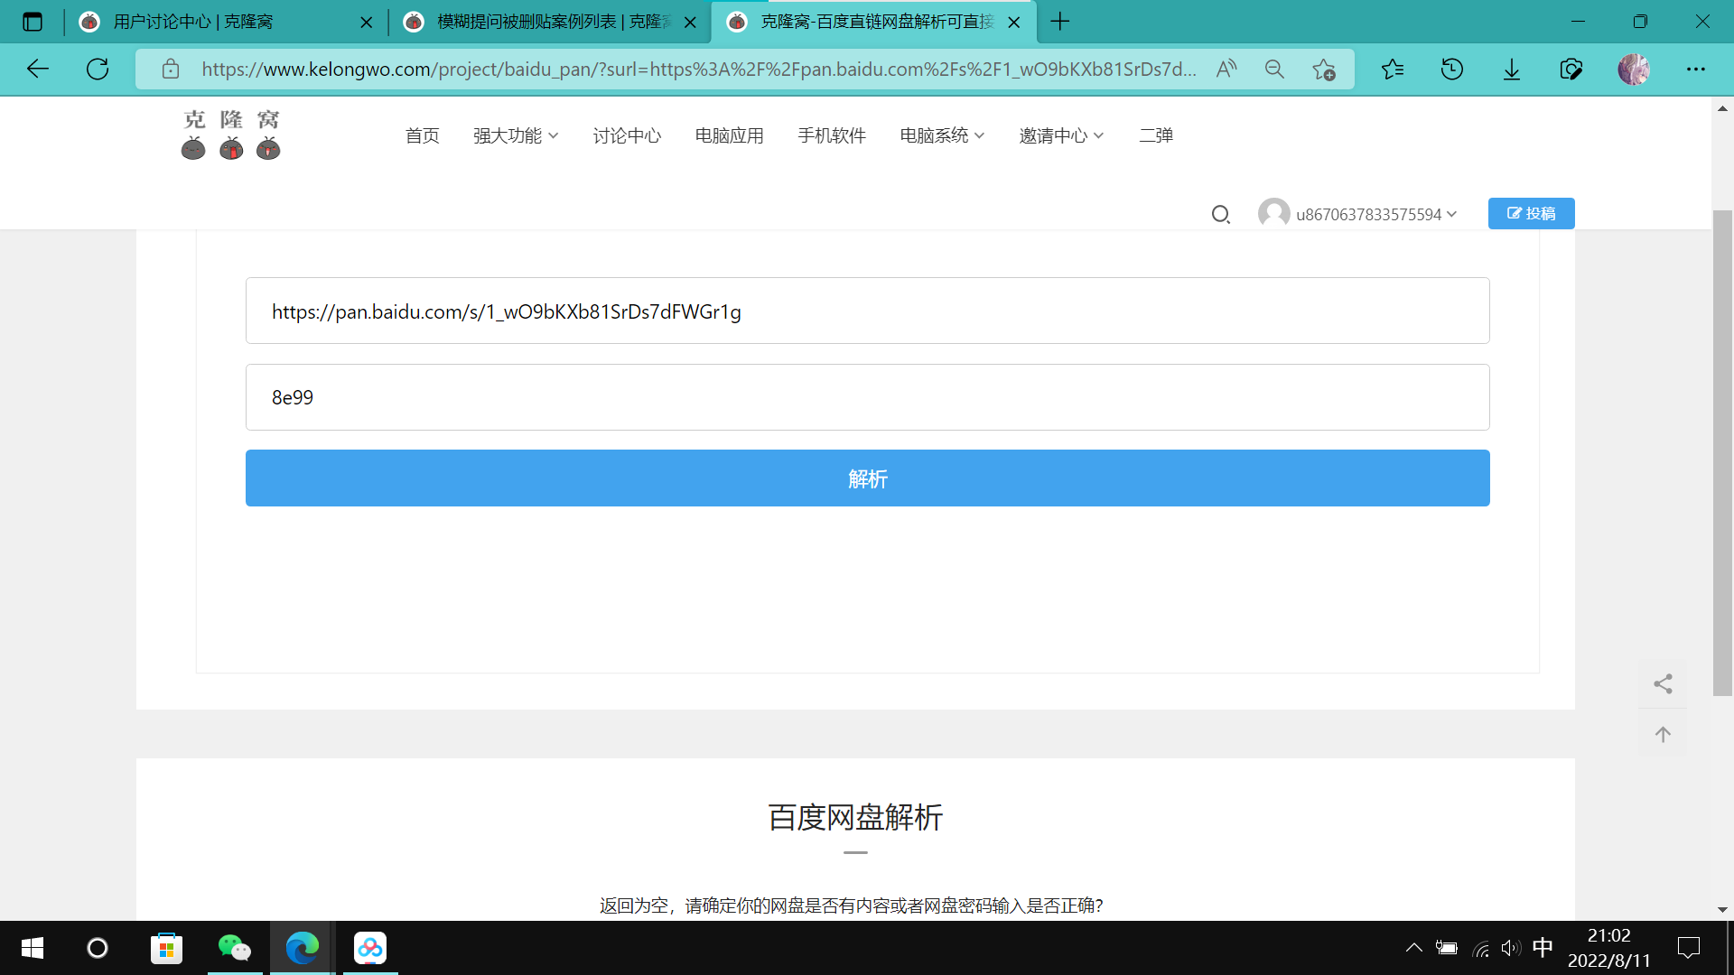The width and height of the screenshot is (1734, 975).
Task: Open the tab actions menu icon
Action: [33, 22]
